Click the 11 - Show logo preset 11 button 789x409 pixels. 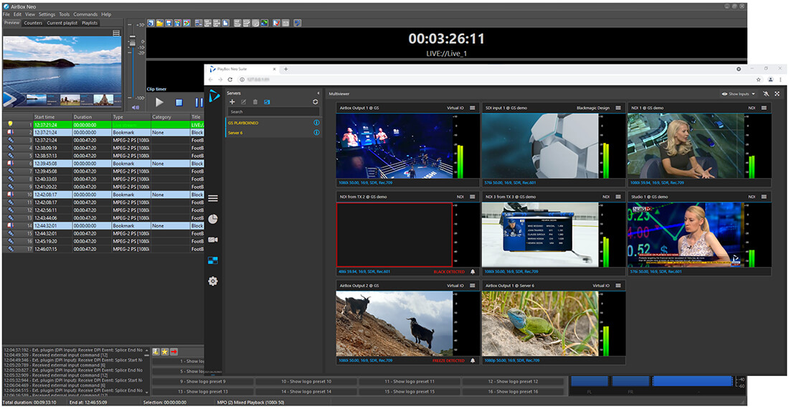(410, 381)
